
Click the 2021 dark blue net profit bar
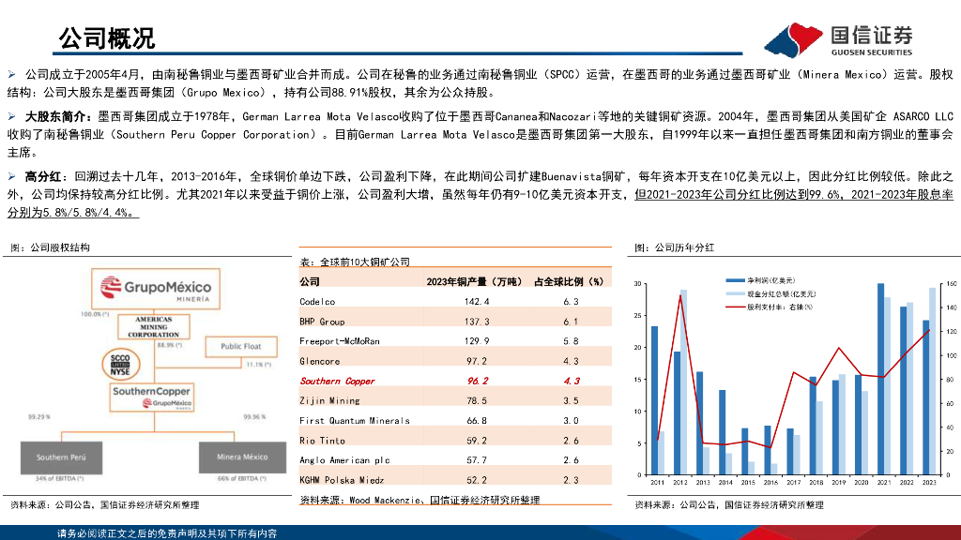click(880, 379)
